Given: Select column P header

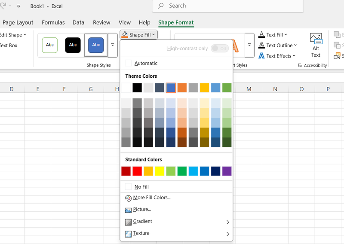Looking at the screenshot, I should click(x=328, y=89).
